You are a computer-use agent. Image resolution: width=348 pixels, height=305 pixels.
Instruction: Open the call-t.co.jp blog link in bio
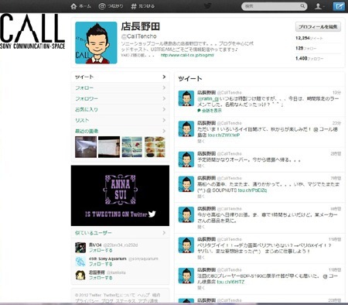(187, 55)
